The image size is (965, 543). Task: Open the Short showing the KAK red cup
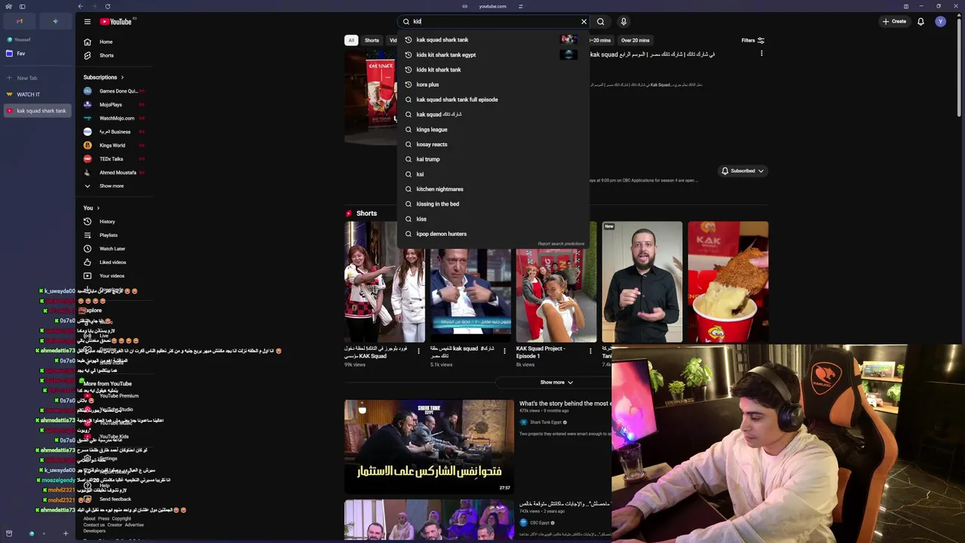[x=728, y=282]
